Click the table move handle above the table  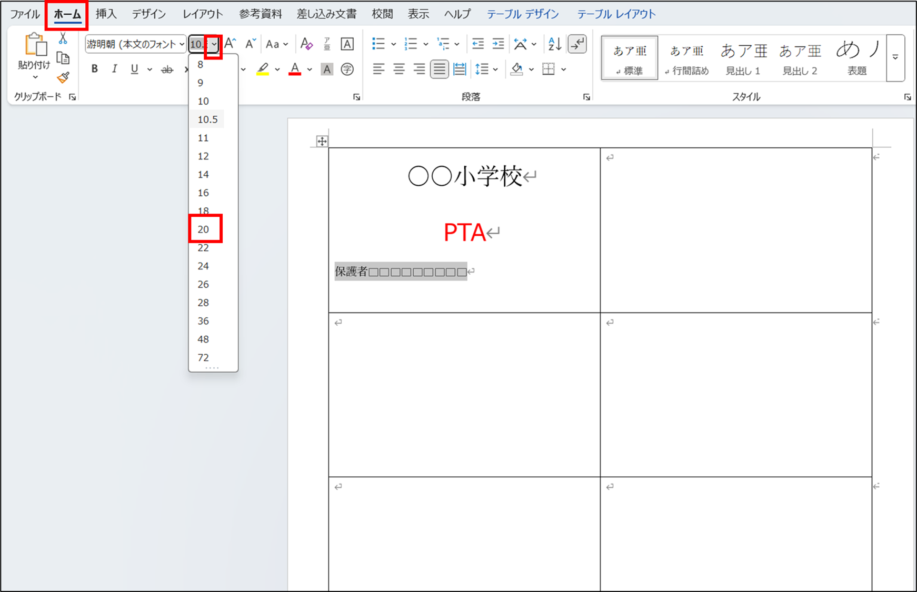click(x=322, y=141)
